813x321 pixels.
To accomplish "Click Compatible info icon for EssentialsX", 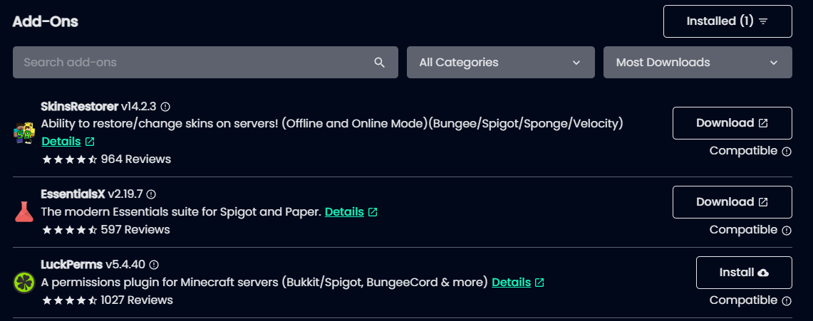I will [x=787, y=230].
